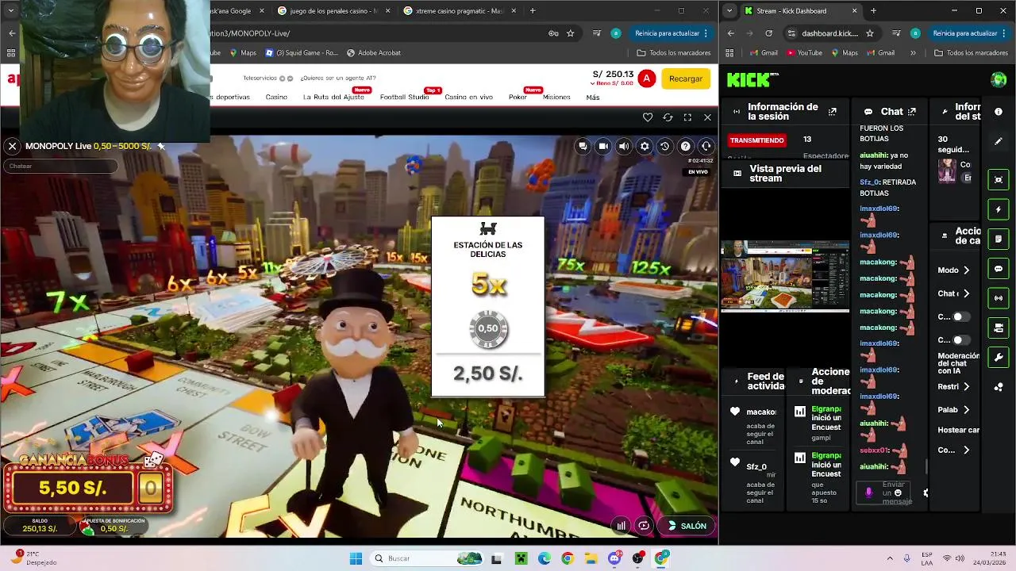Screen dimensions: 1016x571
Task: Open the Misiones menu item
Action: (556, 97)
